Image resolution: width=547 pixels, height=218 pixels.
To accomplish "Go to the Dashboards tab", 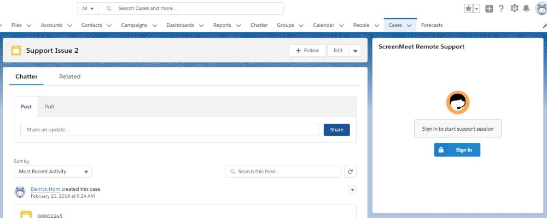I will pos(181,25).
